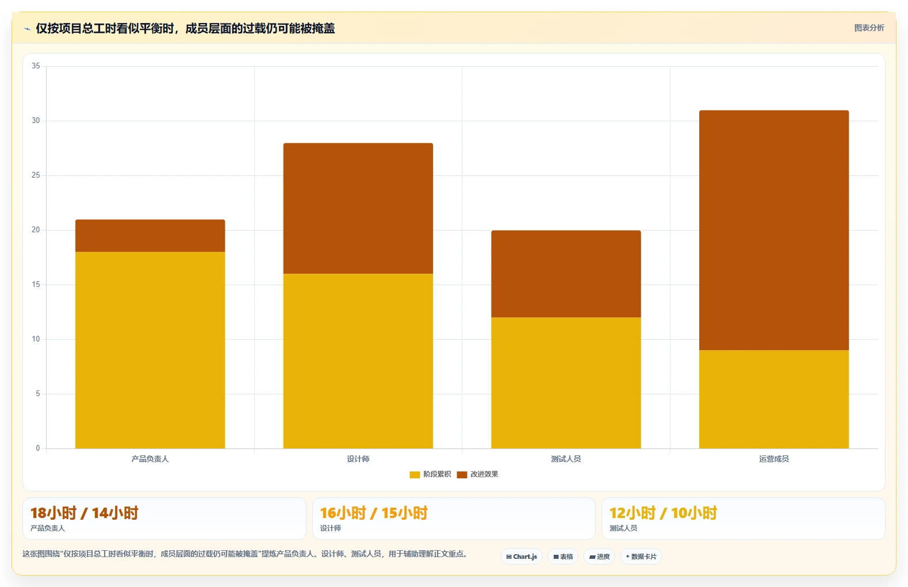The height and width of the screenshot is (587, 908).
Task: Click brown bar segment for 设计师
Action: tap(358, 208)
